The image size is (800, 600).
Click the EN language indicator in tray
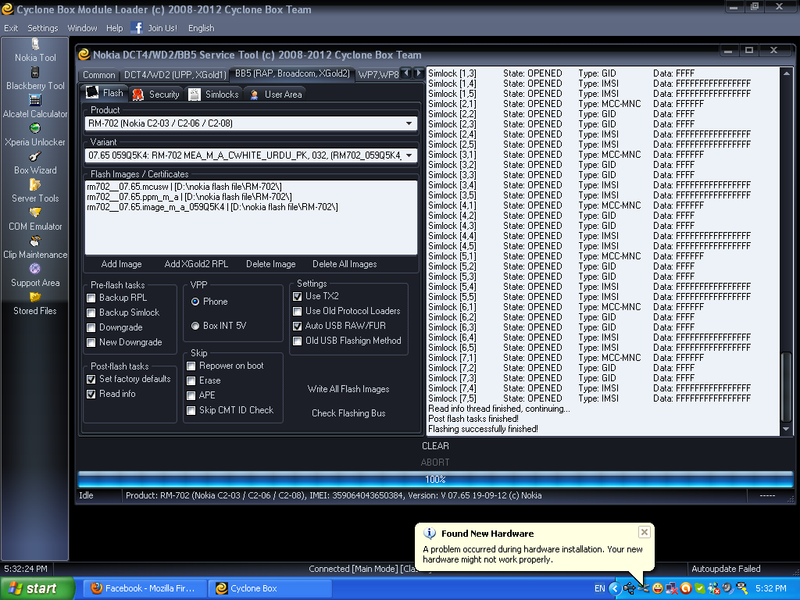click(x=599, y=588)
